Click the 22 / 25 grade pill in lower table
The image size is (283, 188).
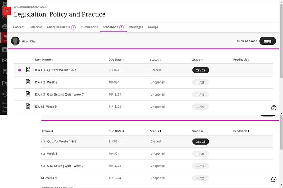(201, 141)
